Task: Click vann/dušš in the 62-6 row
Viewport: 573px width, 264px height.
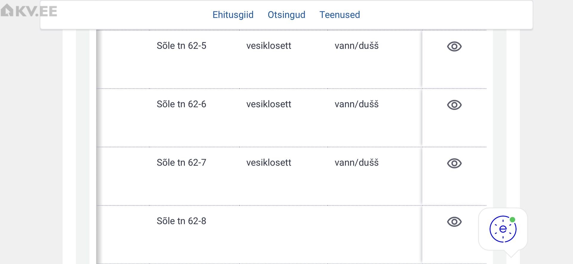Action: [x=356, y=104]
